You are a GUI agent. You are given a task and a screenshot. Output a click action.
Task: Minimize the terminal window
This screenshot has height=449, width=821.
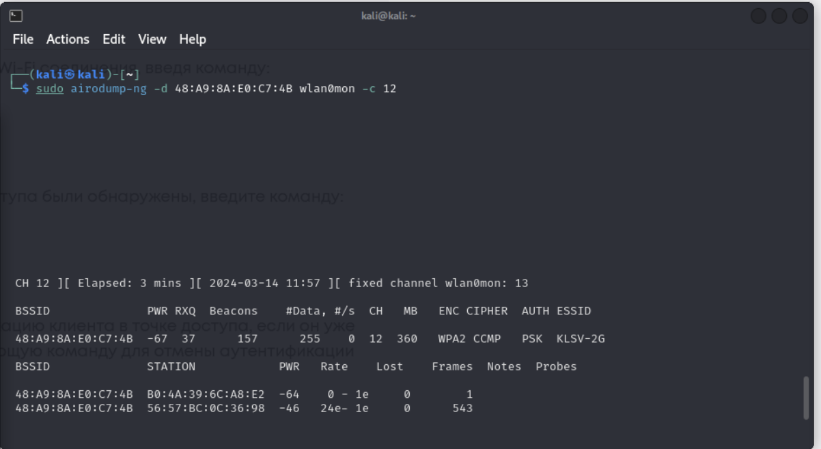click(758, 16)
